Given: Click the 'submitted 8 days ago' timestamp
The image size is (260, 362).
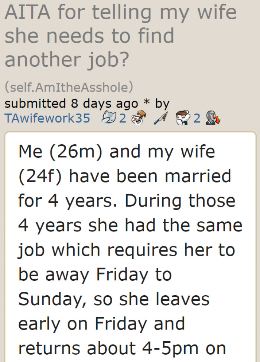Looking at the screenshot, I should [71, 103].
